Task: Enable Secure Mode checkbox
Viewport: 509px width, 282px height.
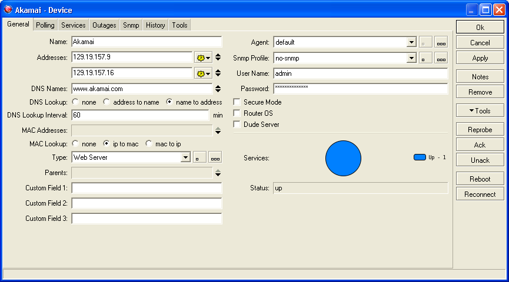Action: pos(237,102)
